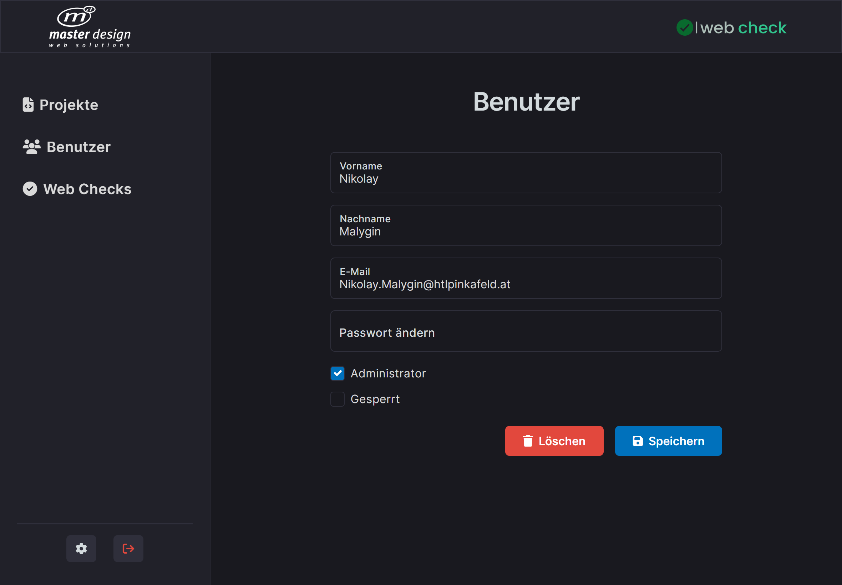The height and width of the screenshot is (585, 842).
Task: Click the Benutzer users group icon
Action: point(31,147)
